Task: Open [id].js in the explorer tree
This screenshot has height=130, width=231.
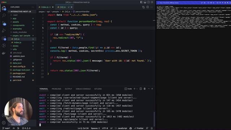Action: point(17,39)
